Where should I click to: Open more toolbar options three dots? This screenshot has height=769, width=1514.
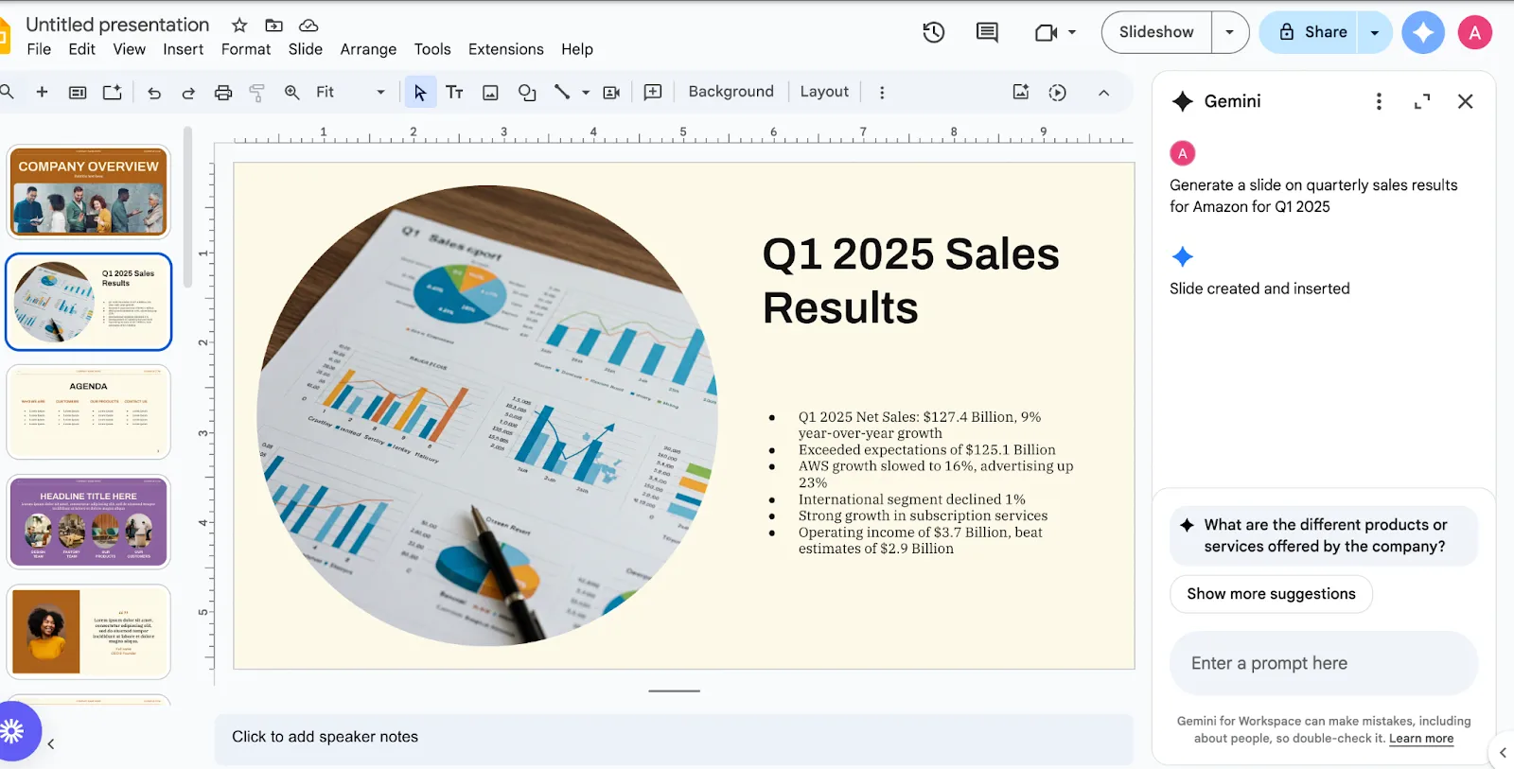click(x=882, y=93)
